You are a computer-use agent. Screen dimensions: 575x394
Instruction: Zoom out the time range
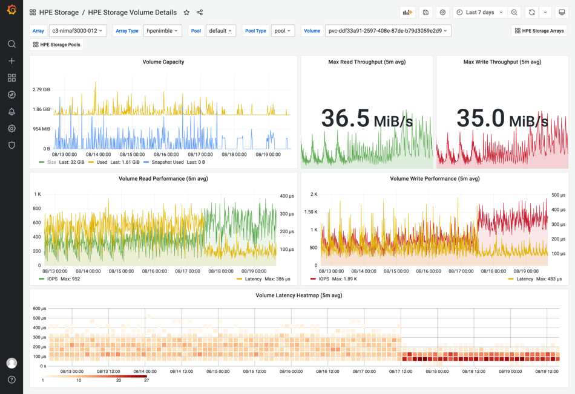[x=514, y=13]
